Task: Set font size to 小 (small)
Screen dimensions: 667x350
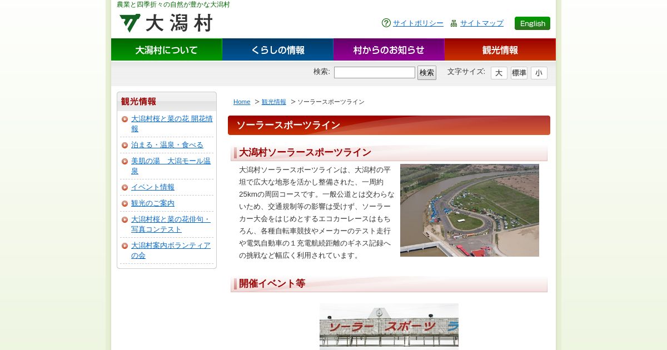Action: tap(539, 73)
